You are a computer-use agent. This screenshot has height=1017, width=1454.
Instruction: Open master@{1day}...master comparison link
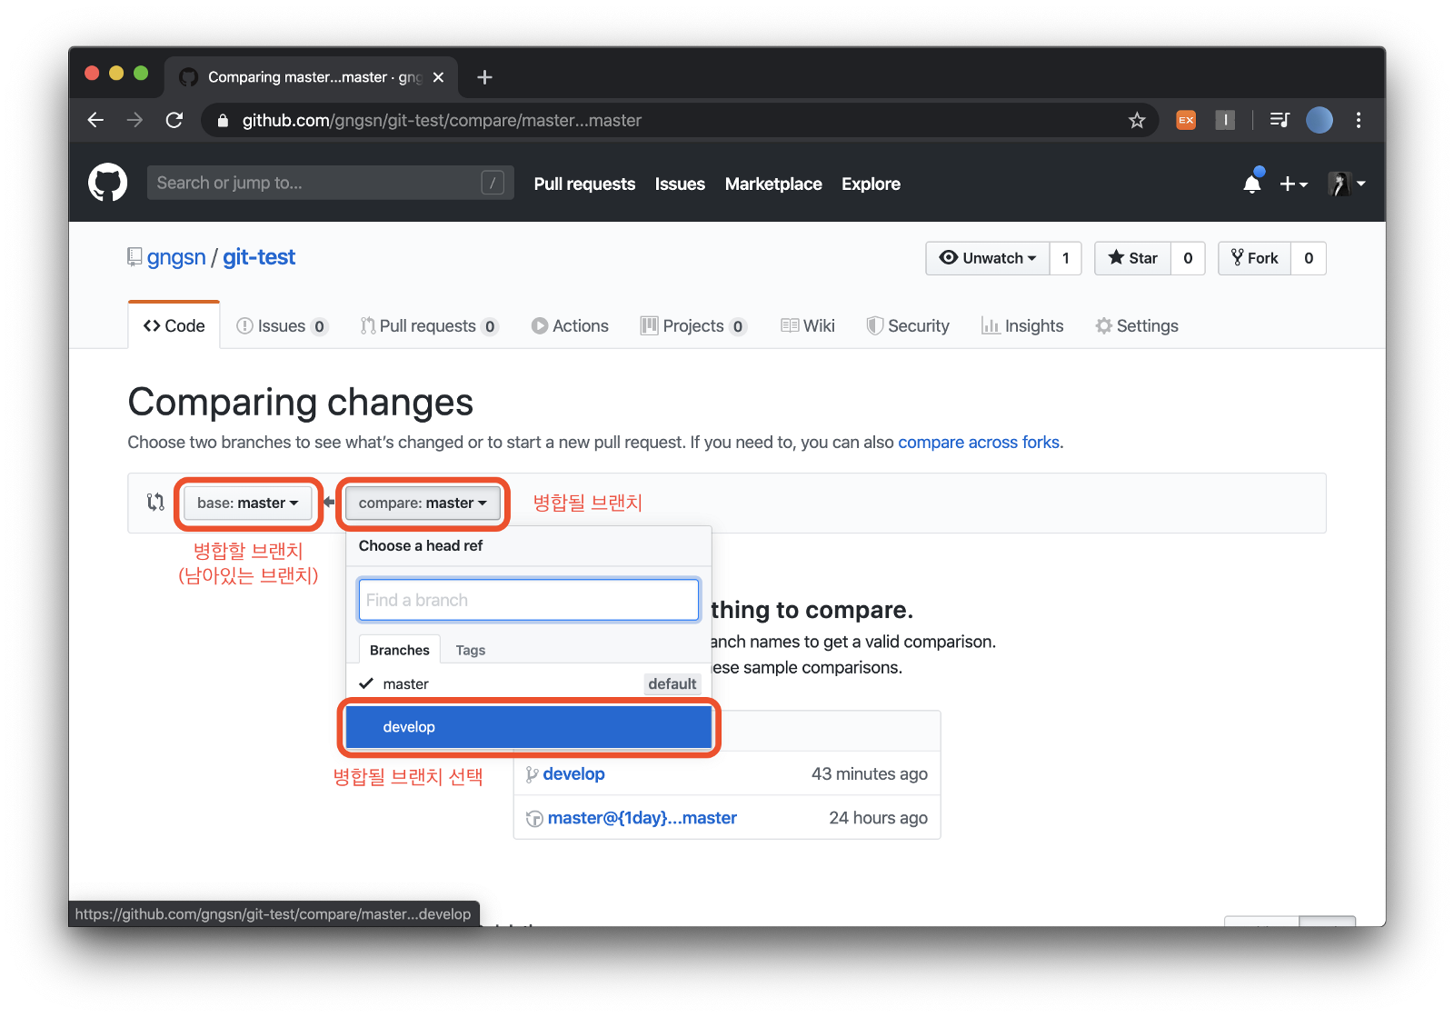[x=642, y=818]
